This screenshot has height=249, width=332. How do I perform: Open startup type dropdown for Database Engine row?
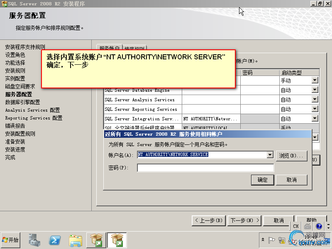[x=315, y=90]
